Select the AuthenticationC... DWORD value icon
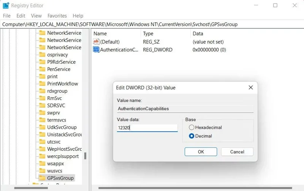Screen dimensions: 304x191 point(96,50)
